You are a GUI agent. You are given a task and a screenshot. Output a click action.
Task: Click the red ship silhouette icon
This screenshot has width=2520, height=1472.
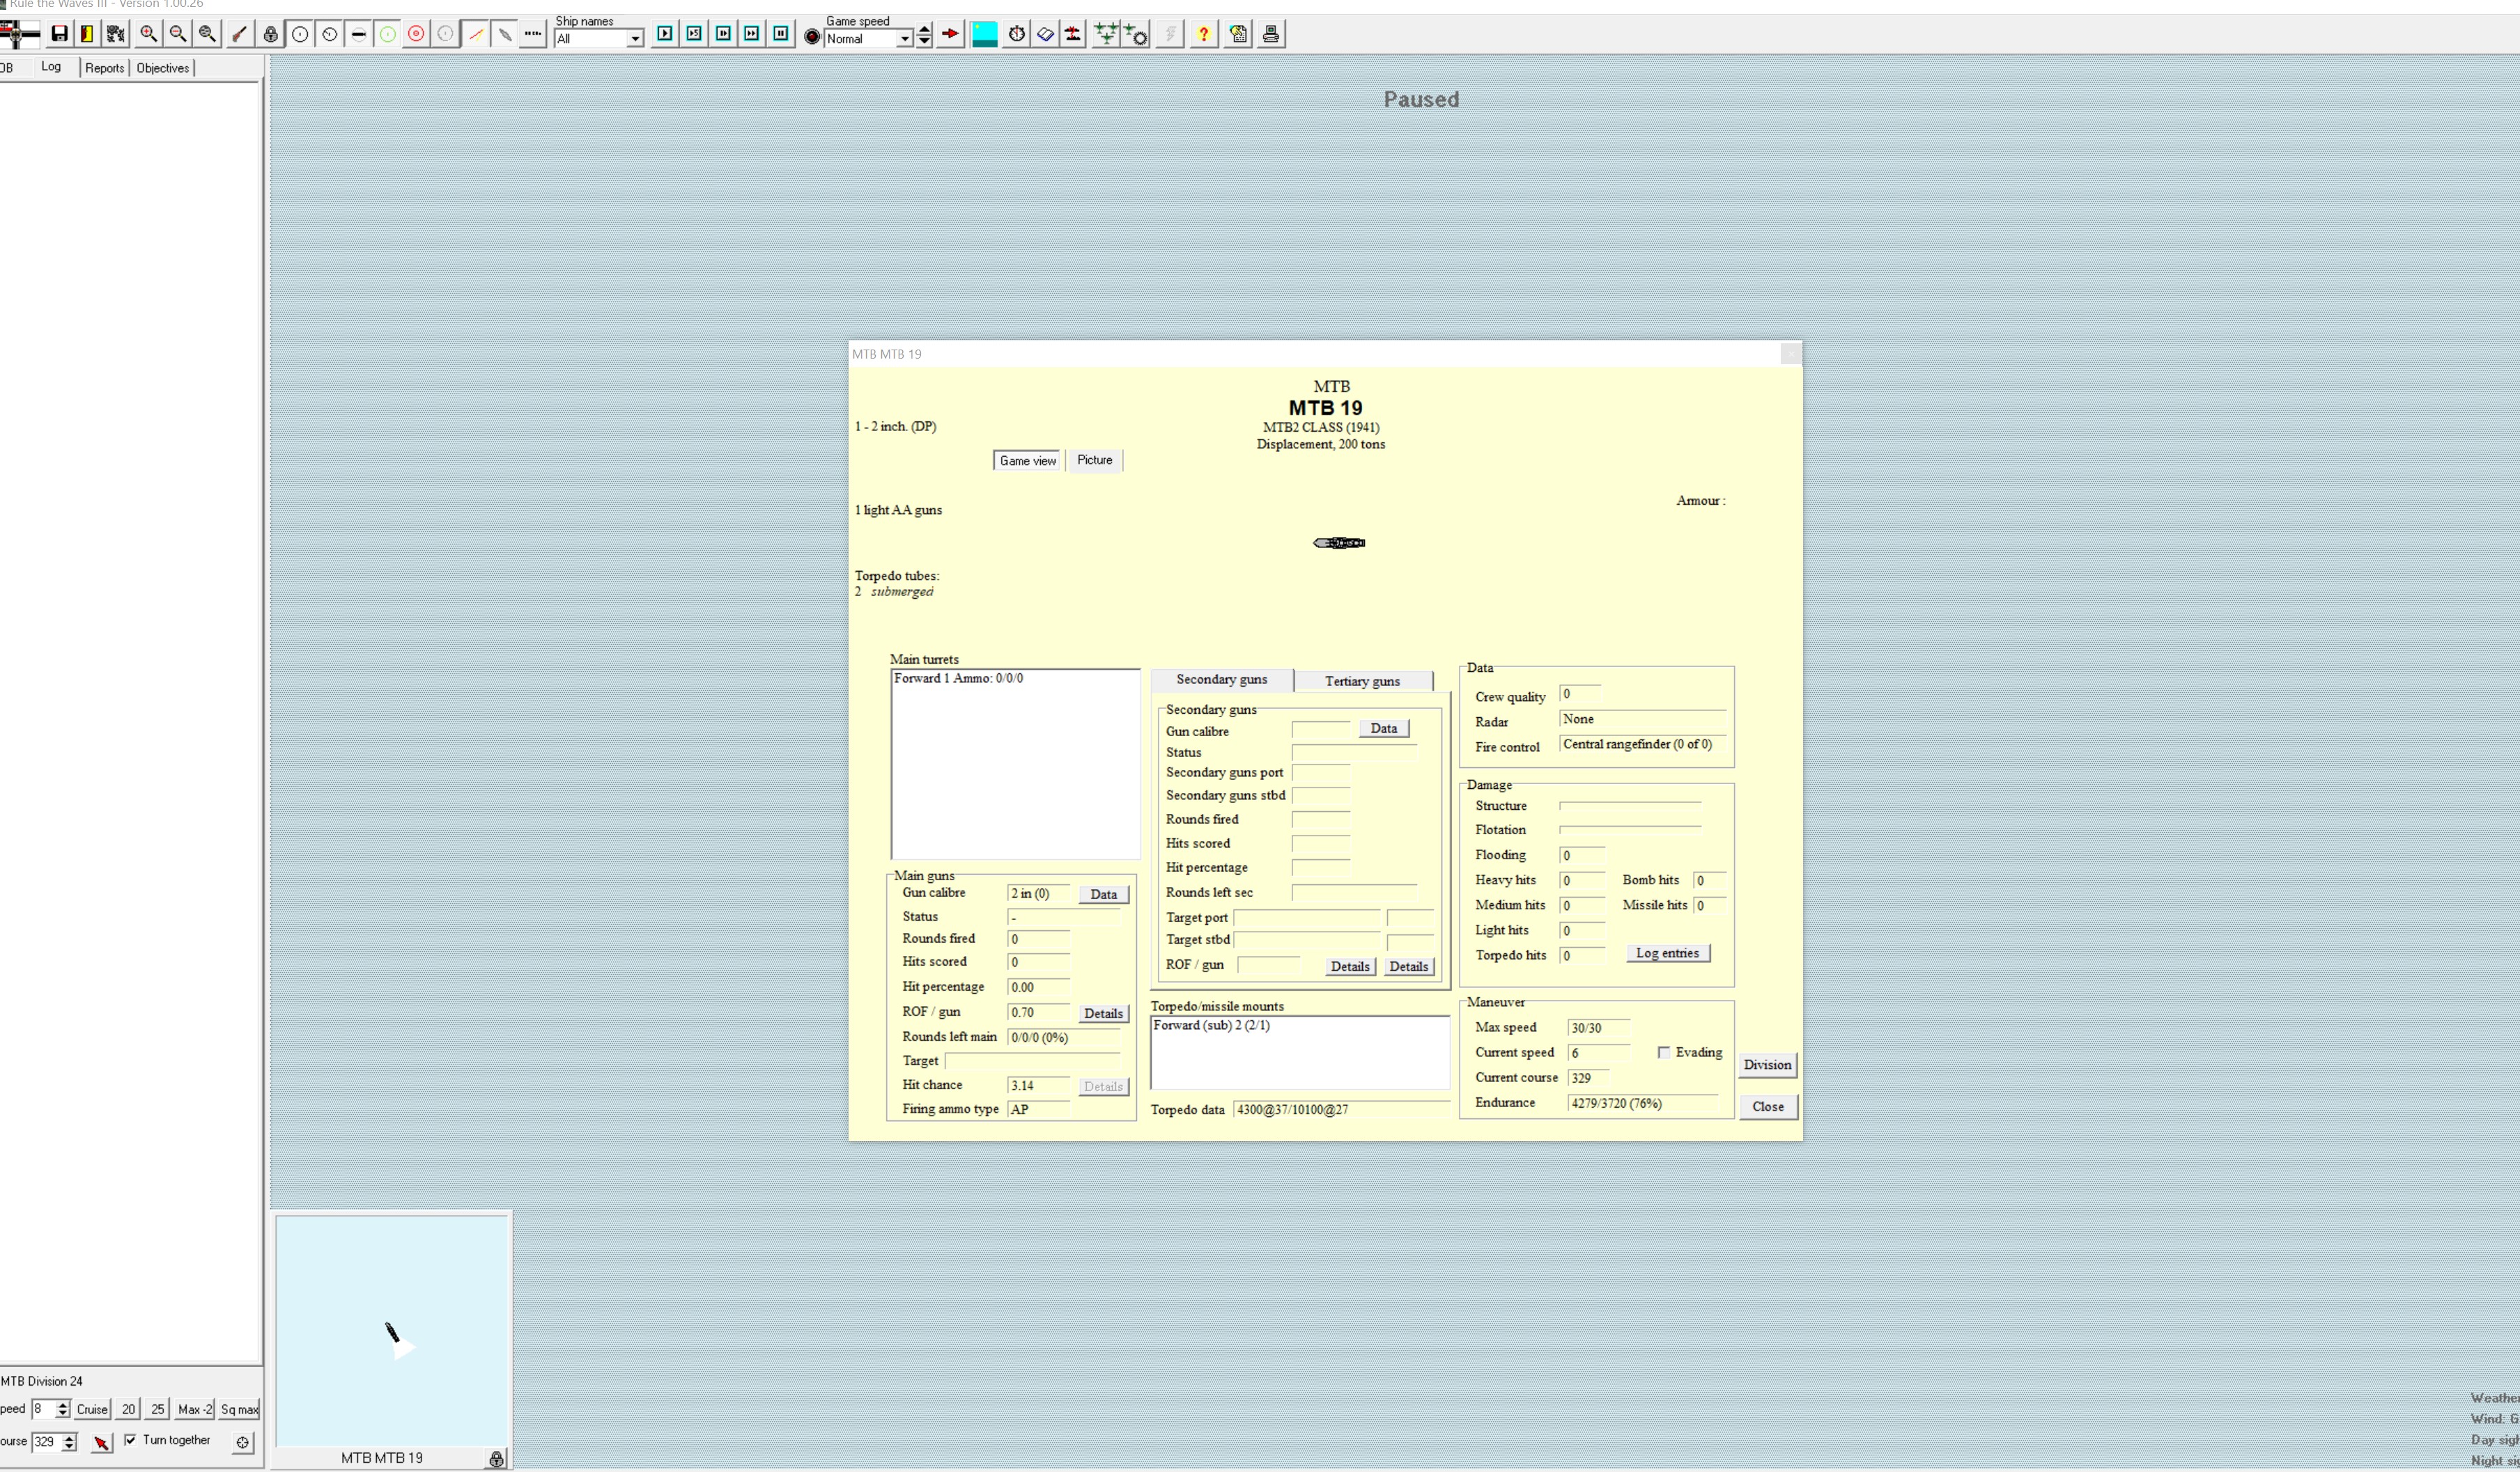1073,34
